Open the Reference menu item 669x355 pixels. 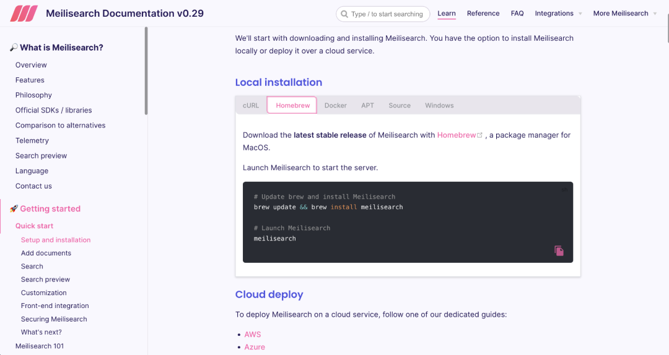tap(483, 13)
